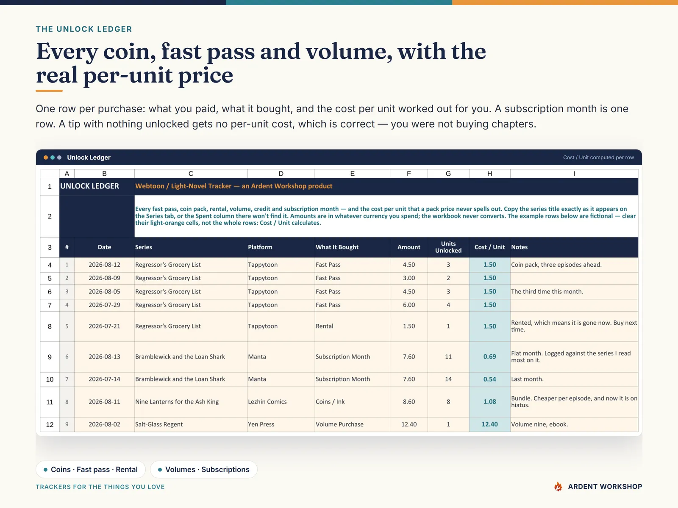Click Nine Lanterns for the Ash King cell
This screenshot has height=508, width=678.
191,402
